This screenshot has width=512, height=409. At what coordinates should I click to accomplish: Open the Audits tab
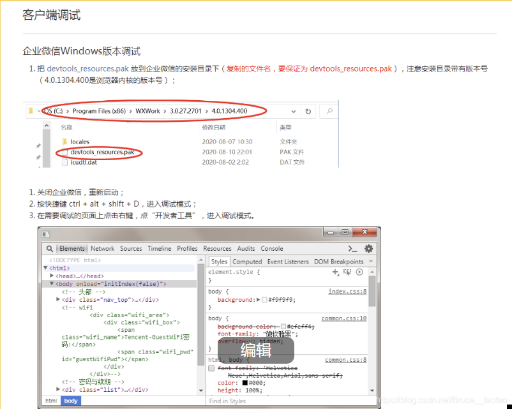246,249
